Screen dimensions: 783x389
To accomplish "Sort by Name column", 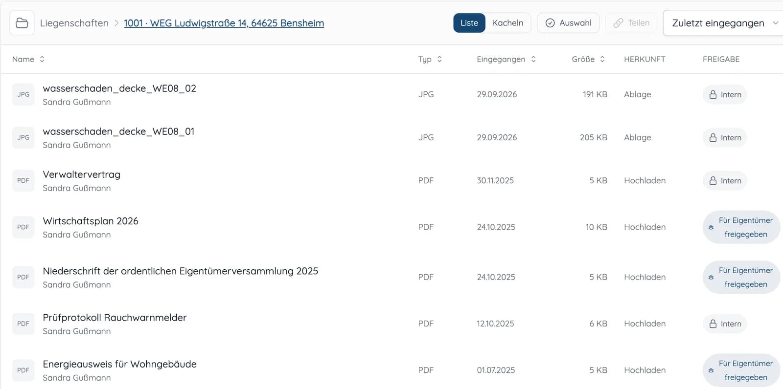I will (x=28, y=59).
